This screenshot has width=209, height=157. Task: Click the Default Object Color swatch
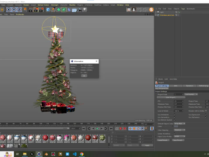[x=176, y=126]
